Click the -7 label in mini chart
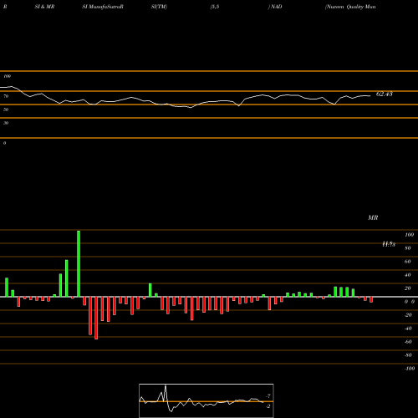Viewport: 418px width, 418px height. point(268,396)
